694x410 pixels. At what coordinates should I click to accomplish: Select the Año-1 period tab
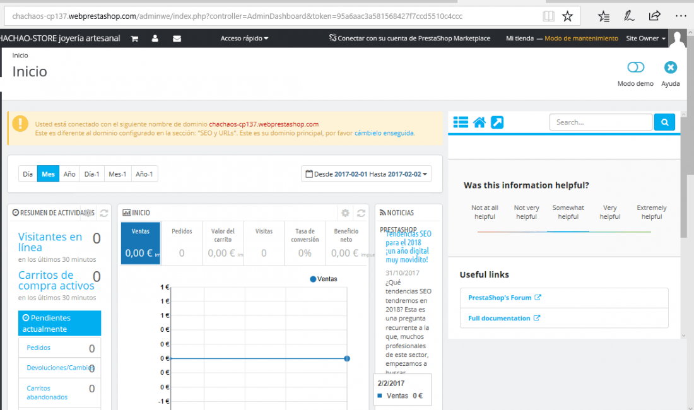point(144,174)
